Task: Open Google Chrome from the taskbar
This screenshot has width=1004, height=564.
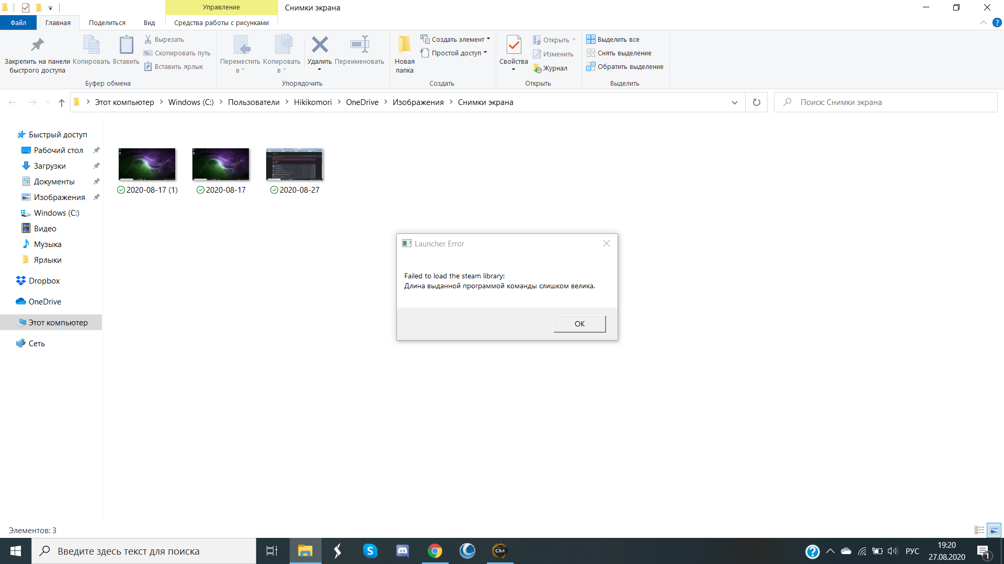Action: [435, 551]
